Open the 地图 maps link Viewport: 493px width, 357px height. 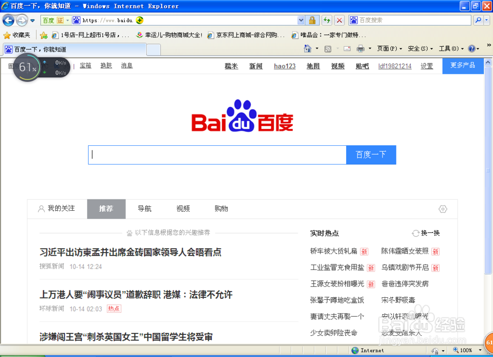[x=313, y=66]
